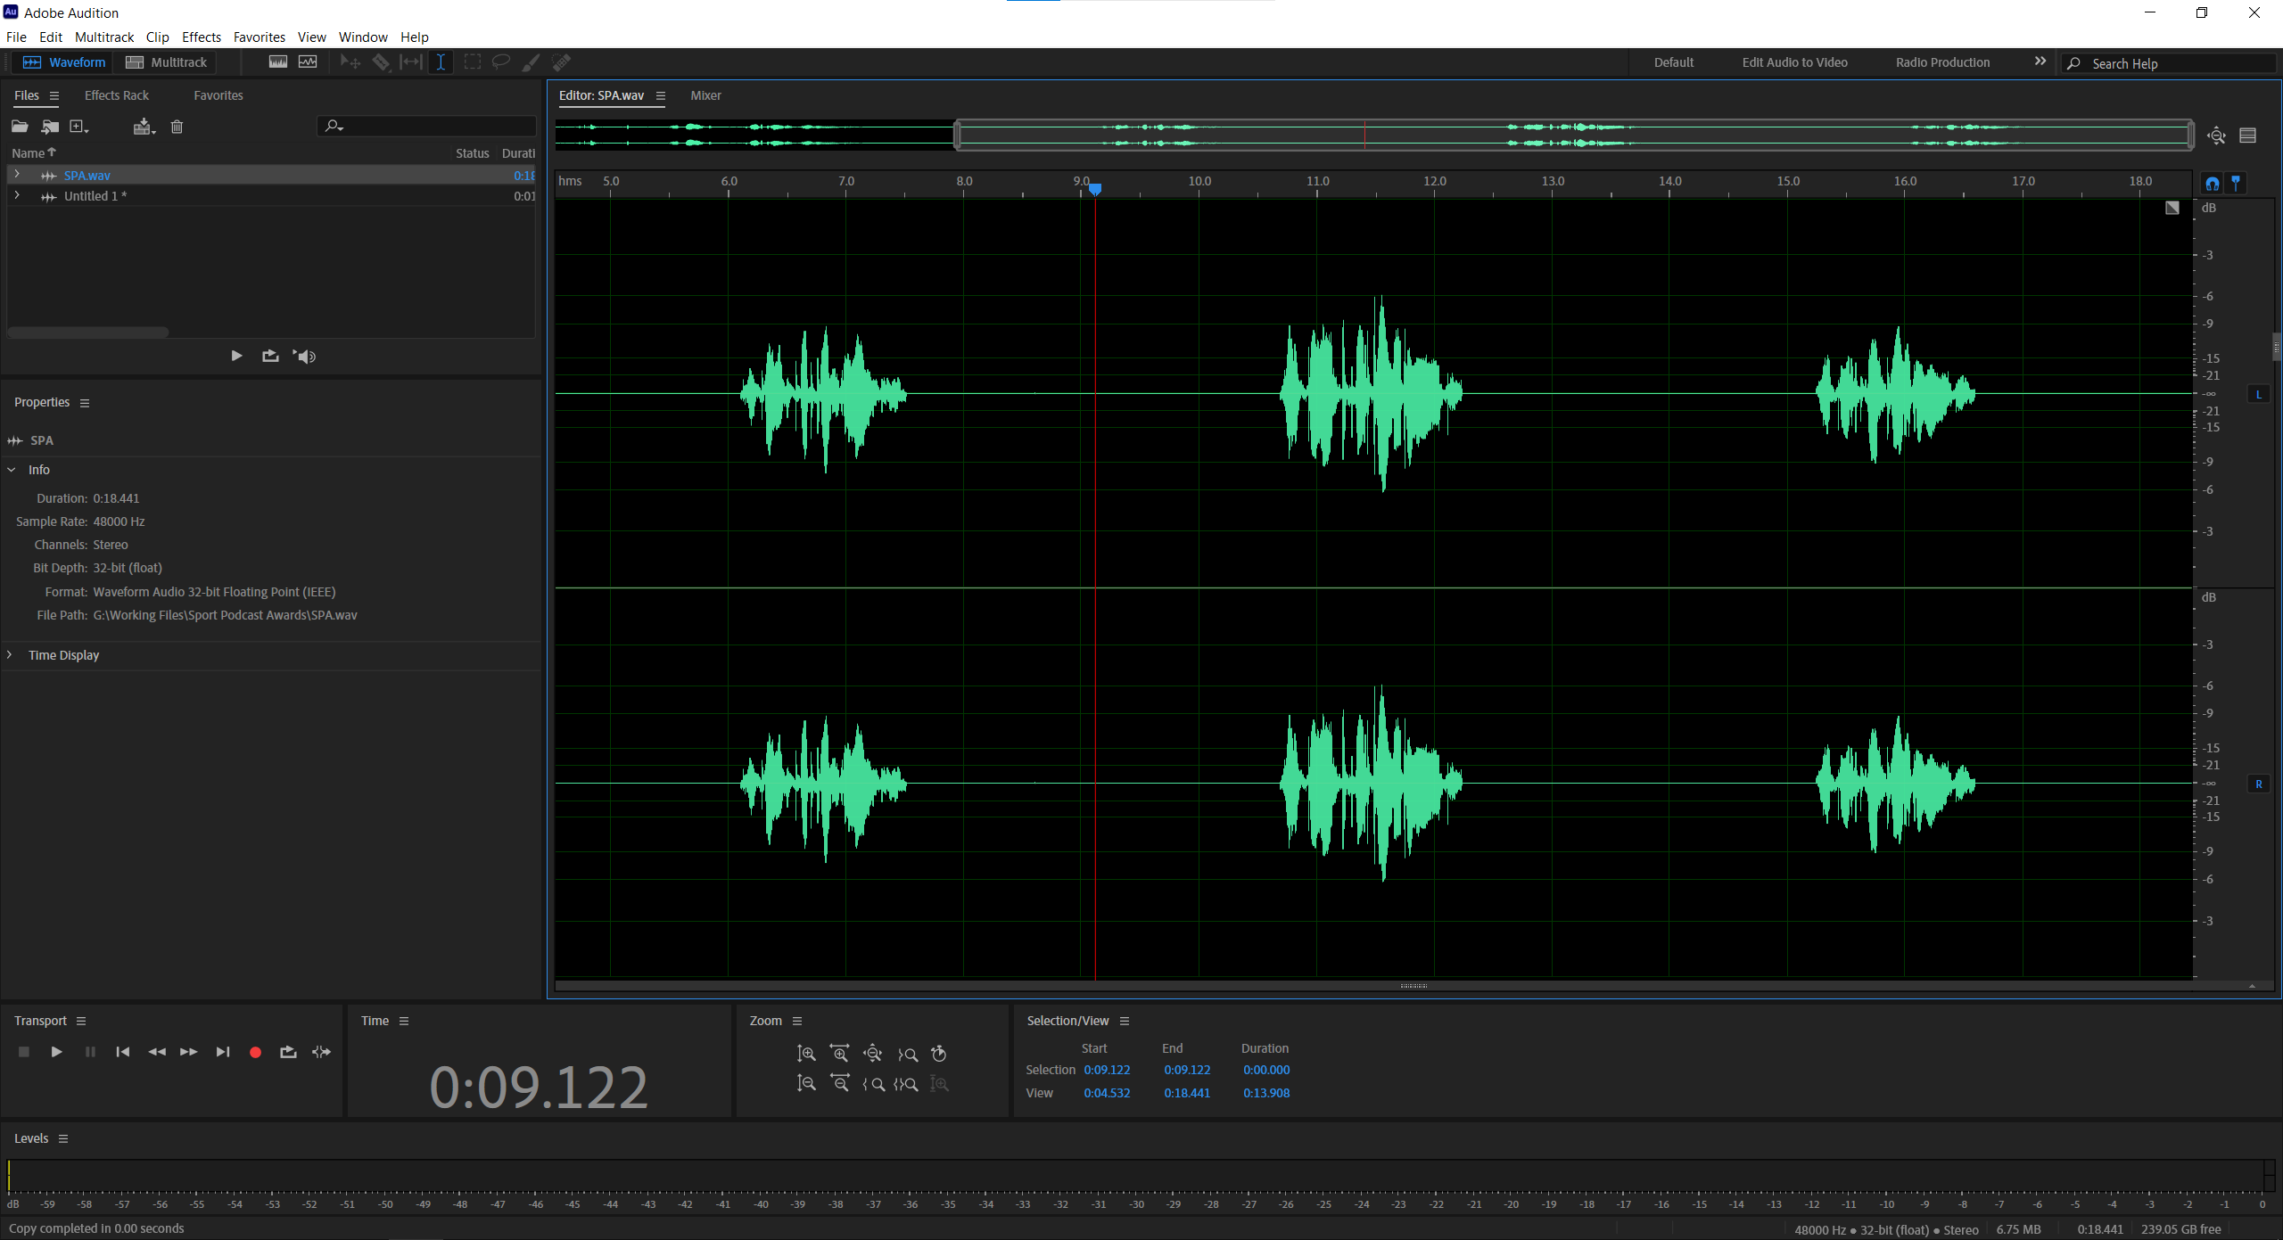This screenshot has width=2283, height=1240.
Task: Select the Time Selection tool
Action: (441, 62)
